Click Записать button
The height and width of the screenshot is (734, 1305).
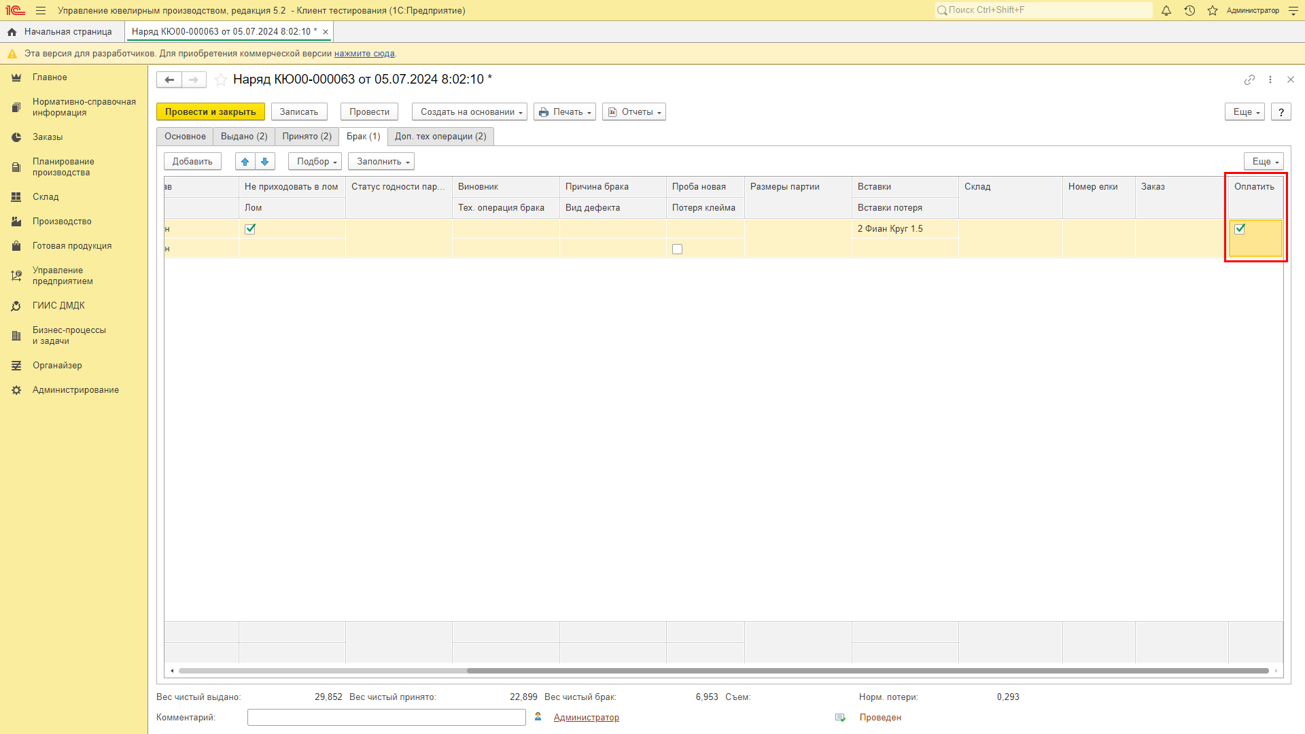tap(299, 112)
